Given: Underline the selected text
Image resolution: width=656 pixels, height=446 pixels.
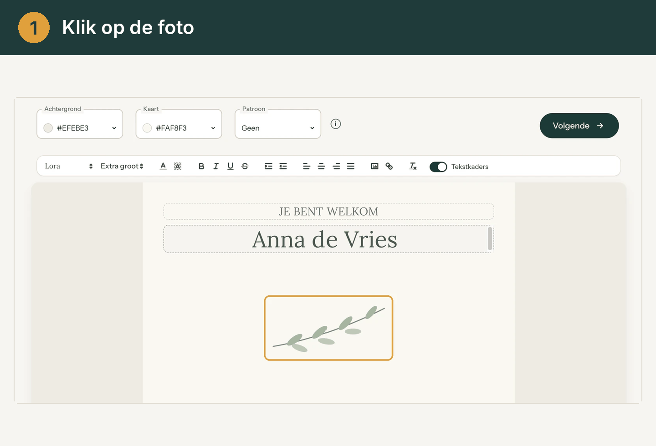Looking at the screenshot, I should pyautogui.click(x=231, y=166).
